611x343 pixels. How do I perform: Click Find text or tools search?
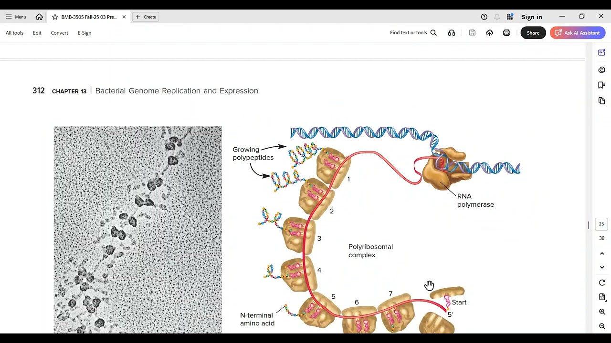pyautogui.click(x=413, y=33)
